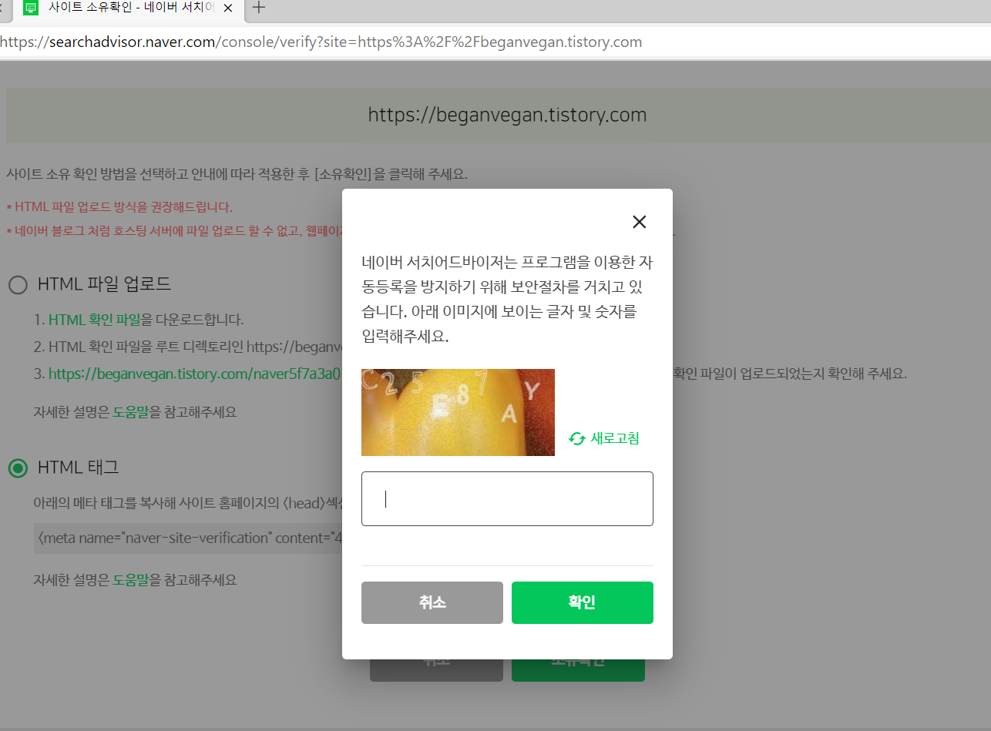Screen dimensions: 991x731
Task: Click the dialog's security procedure description text
Action: click(507, 299)
